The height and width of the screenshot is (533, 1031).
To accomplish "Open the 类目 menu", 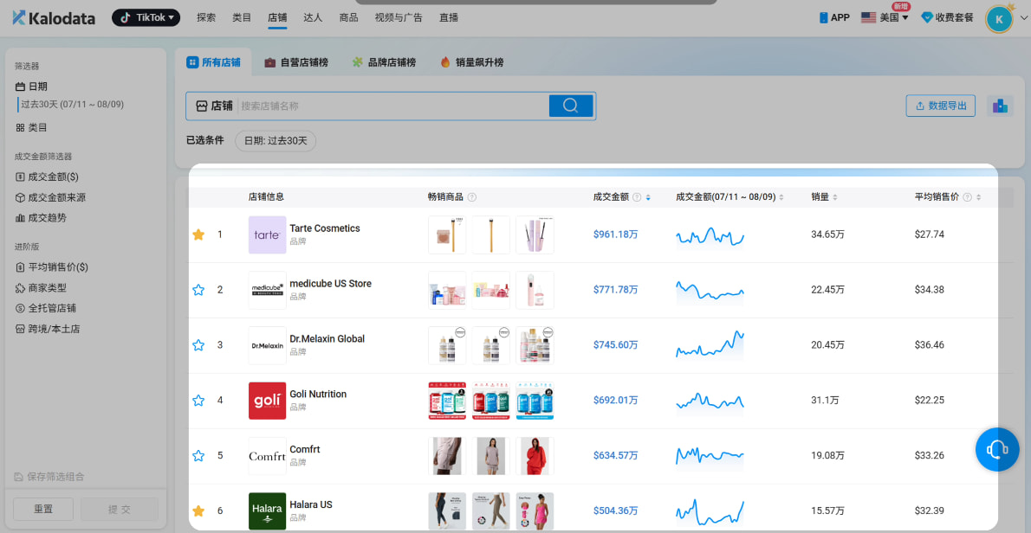I will [x=242, y=17].
